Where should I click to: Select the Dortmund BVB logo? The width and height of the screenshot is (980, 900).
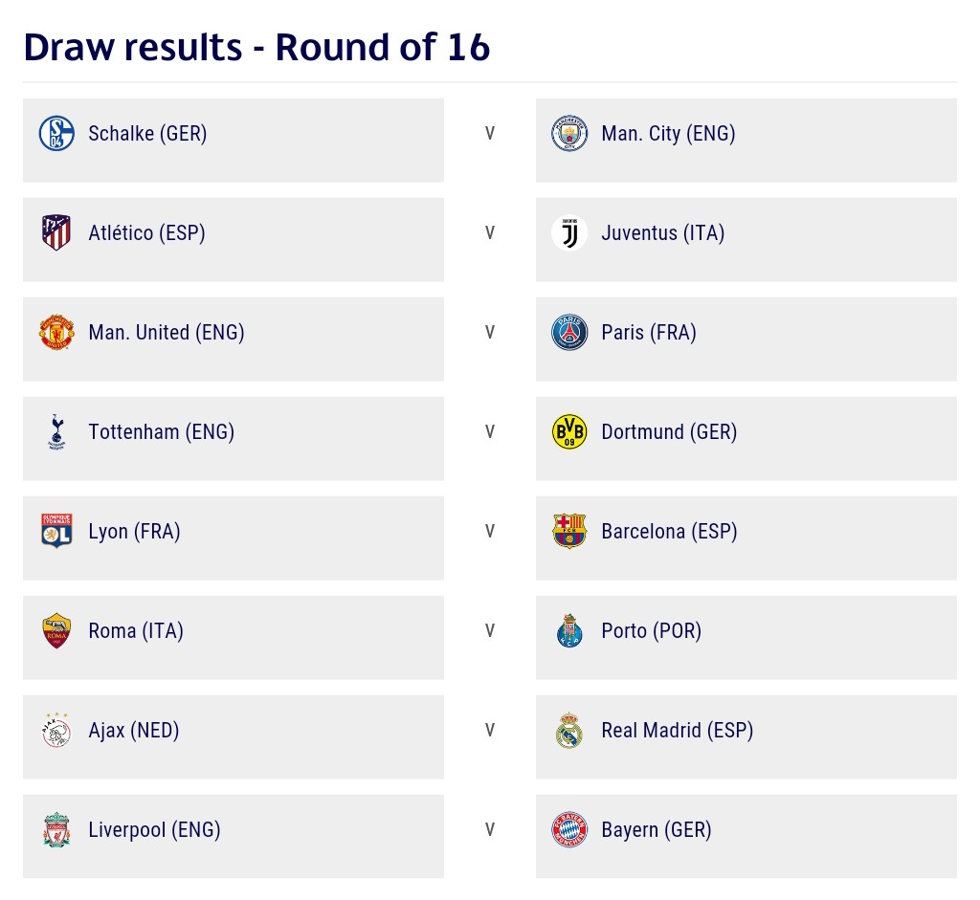click(569, 432)
